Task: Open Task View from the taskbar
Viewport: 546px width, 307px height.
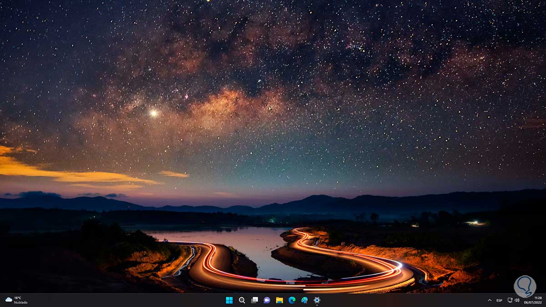Action: coord(254,300)
